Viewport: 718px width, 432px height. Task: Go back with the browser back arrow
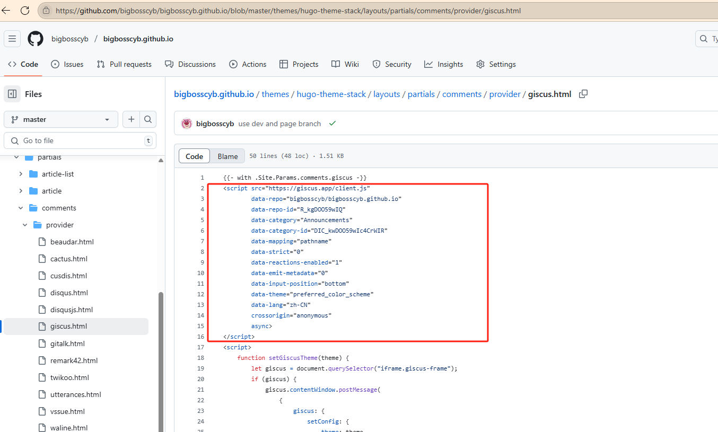click(6, 10)
